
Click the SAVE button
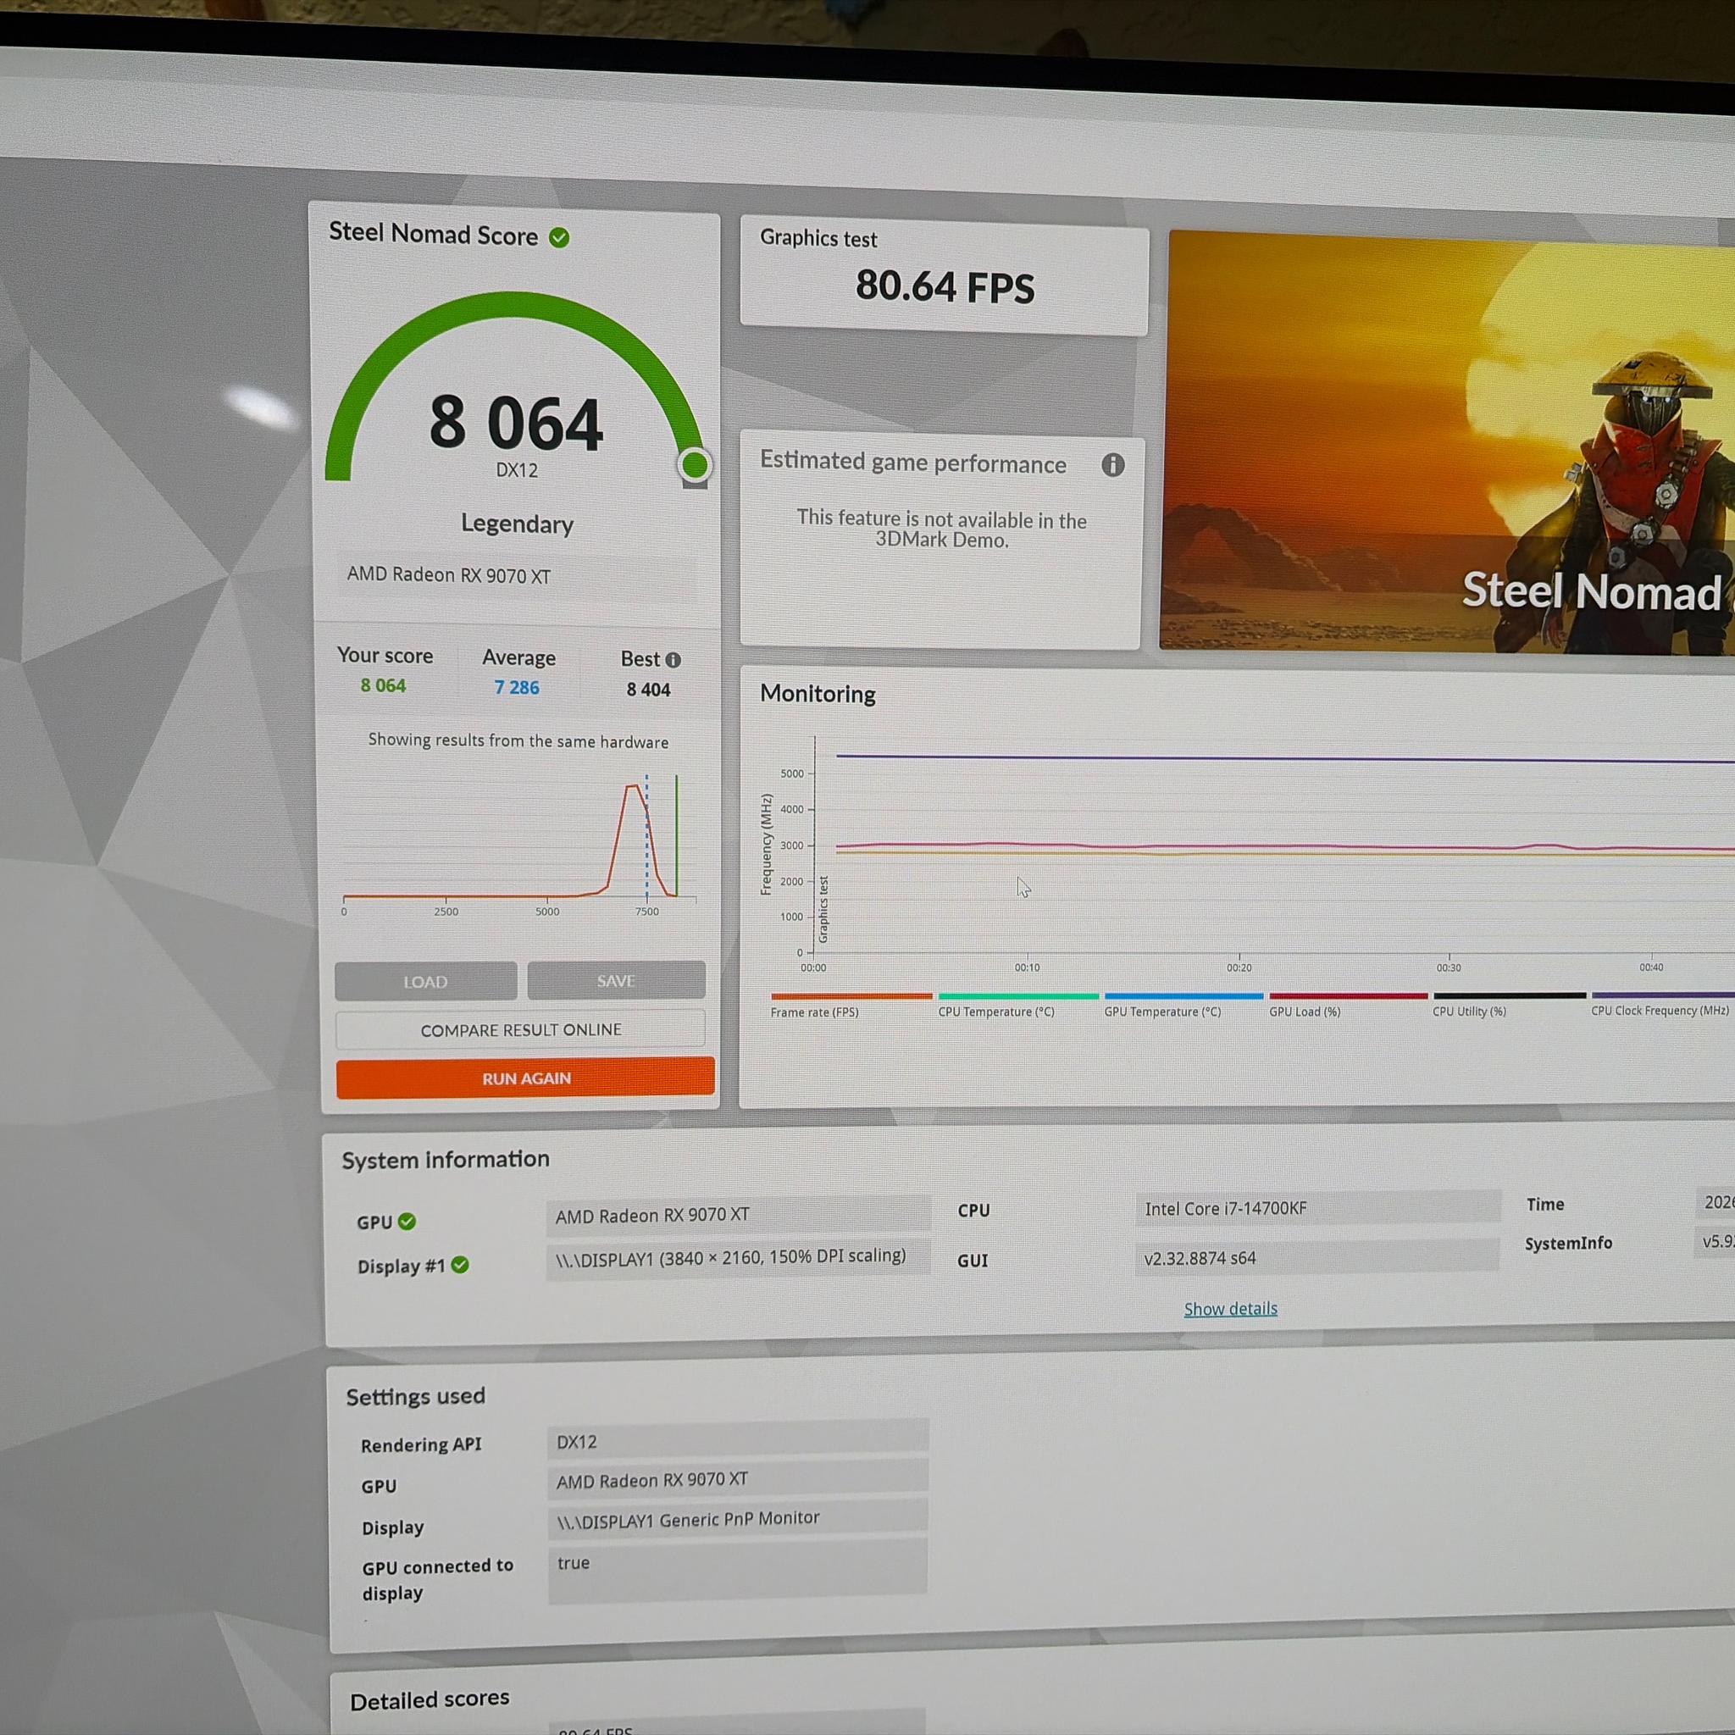[x=616, y=980]
